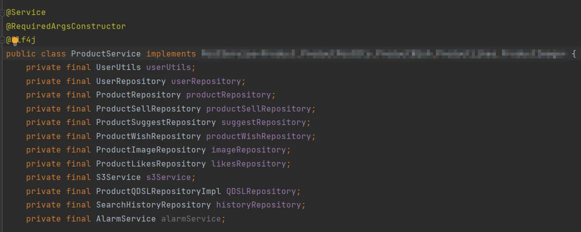The width and height of the screenshot is (581, 232).
Task: Click the UserUtils type name
Action: tap(118, 67)
